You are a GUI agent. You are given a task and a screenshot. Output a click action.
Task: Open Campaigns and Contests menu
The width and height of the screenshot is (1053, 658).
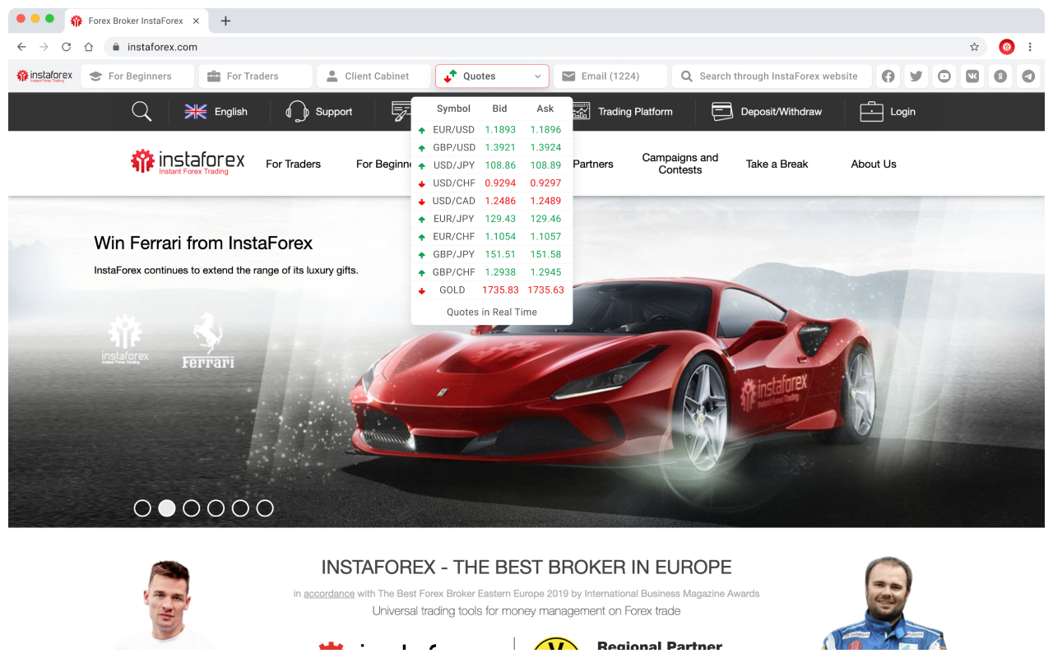(680, 164)
